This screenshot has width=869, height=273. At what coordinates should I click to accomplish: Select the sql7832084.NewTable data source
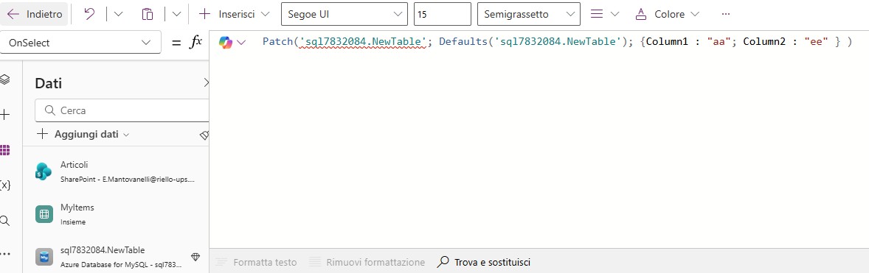tap(117, 256)
